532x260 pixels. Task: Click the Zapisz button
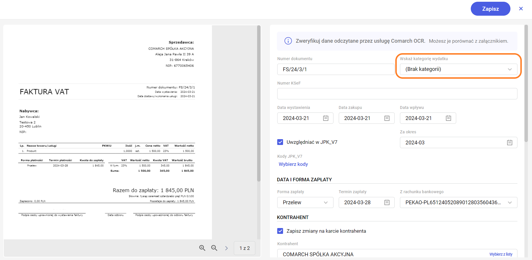(490, 9)
